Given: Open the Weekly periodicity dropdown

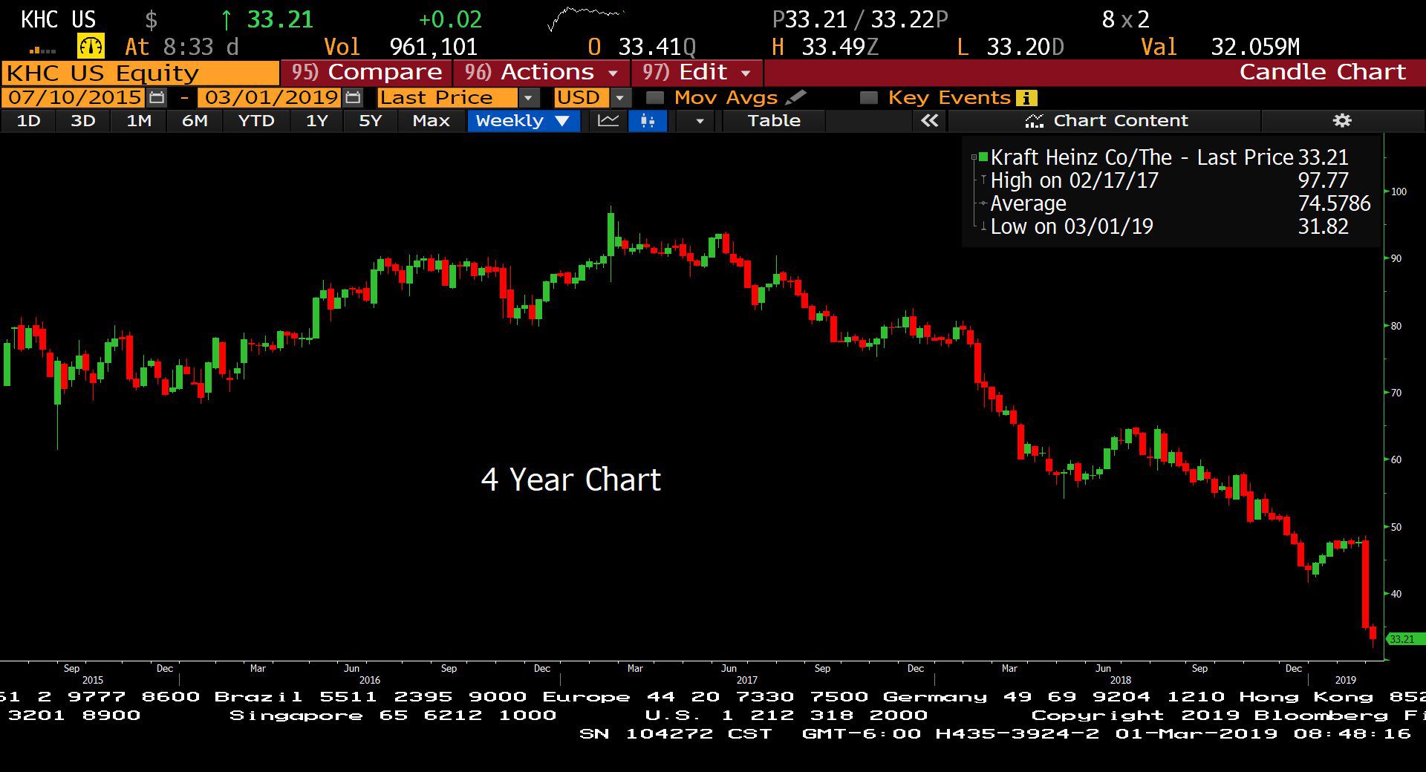Looking at the screenshot, I should [x=523, y=121].
